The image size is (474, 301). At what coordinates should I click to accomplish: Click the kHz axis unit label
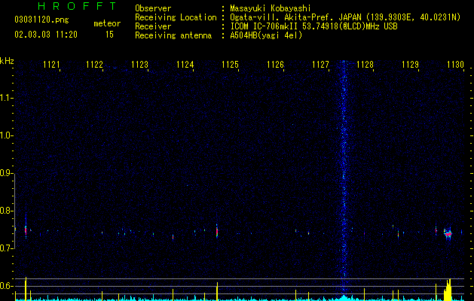click(x=7, y=61)
